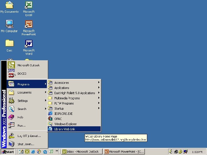Viewport: 207px width, 155px height.
Task: Click the PLTW Programs folder icon
Action: pos(50,103)
